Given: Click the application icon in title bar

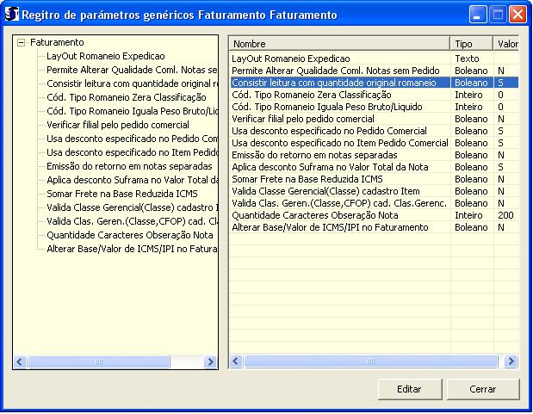Looking at the screenshot, I should point(11,15).
